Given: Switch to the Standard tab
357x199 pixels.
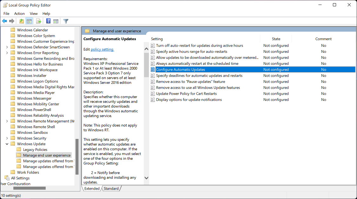Looking at the screenshot, I should point(111,189).
